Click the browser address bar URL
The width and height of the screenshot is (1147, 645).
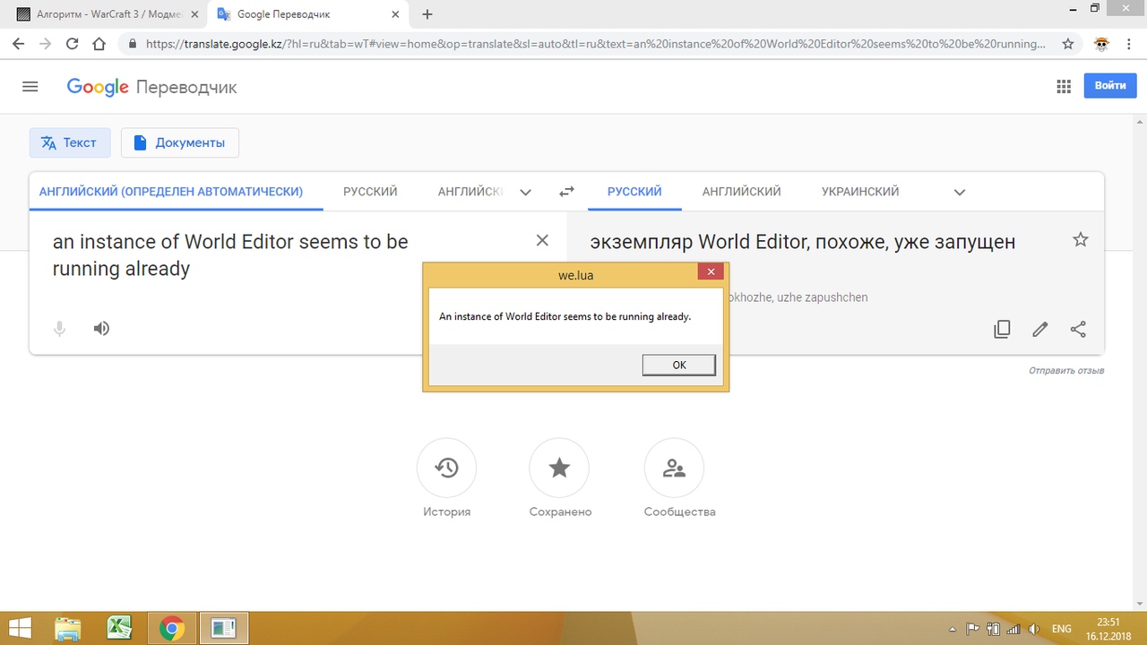[595, 43]
